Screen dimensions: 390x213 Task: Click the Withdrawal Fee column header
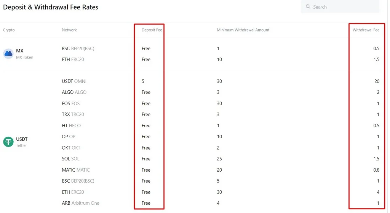point(366,30)
